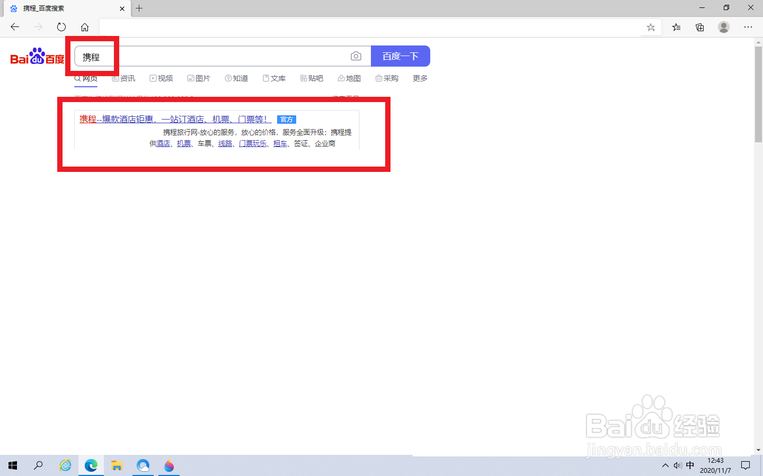Open the 门票玩乐 sublink
763x476 pixels.
click(253, 143)
